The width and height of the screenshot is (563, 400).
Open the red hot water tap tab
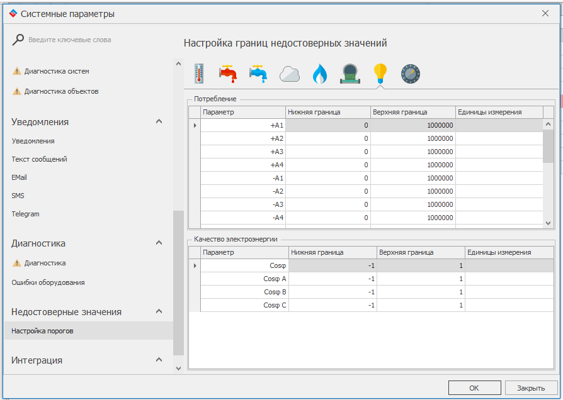coord(228,74)
